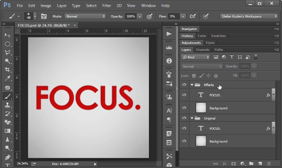The width and height of the screenshot is (282, 168).
Task: Select the Crop tool
Action: (7, 70)
